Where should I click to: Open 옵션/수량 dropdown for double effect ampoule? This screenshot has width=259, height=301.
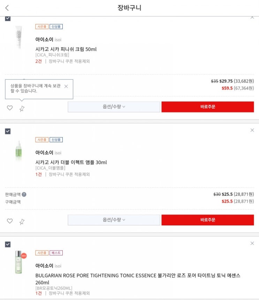(x=114, y=220)
